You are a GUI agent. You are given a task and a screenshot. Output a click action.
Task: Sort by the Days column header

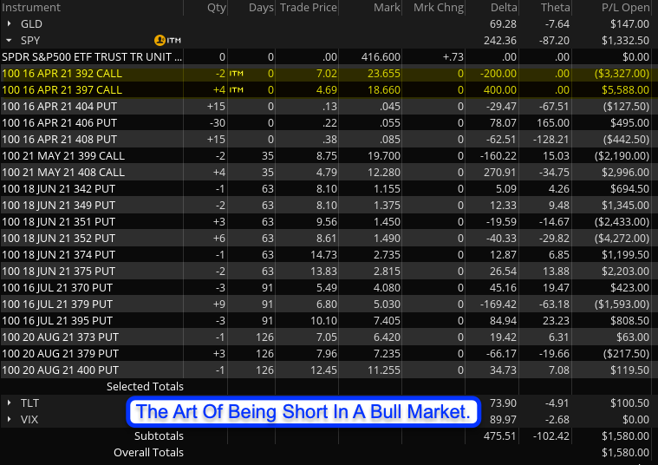pos(261,8)
